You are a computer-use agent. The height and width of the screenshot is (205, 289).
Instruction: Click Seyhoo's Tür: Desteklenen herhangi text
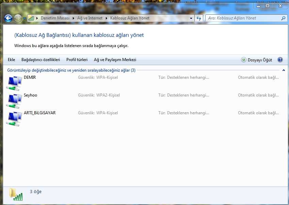183,95
